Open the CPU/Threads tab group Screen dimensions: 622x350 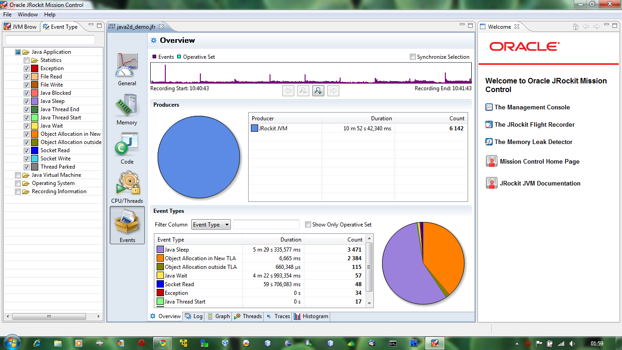127,187
